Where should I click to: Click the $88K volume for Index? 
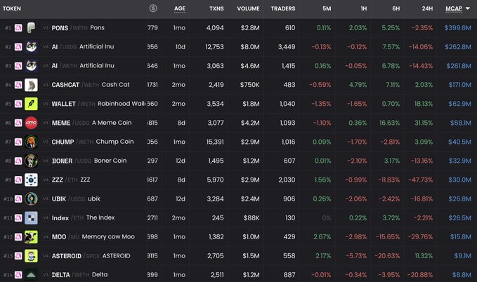(251, 218)
